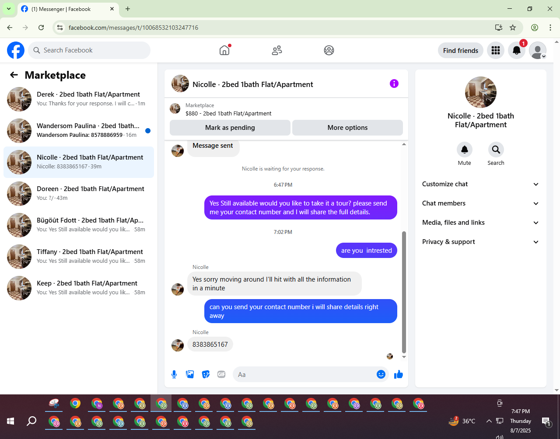
Task: Click the Mark as pending button
Action: pos(230,128)
